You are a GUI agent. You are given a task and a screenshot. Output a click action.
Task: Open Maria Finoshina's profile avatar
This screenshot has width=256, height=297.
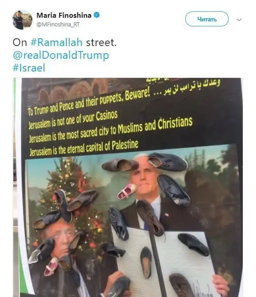click(22, 20)
